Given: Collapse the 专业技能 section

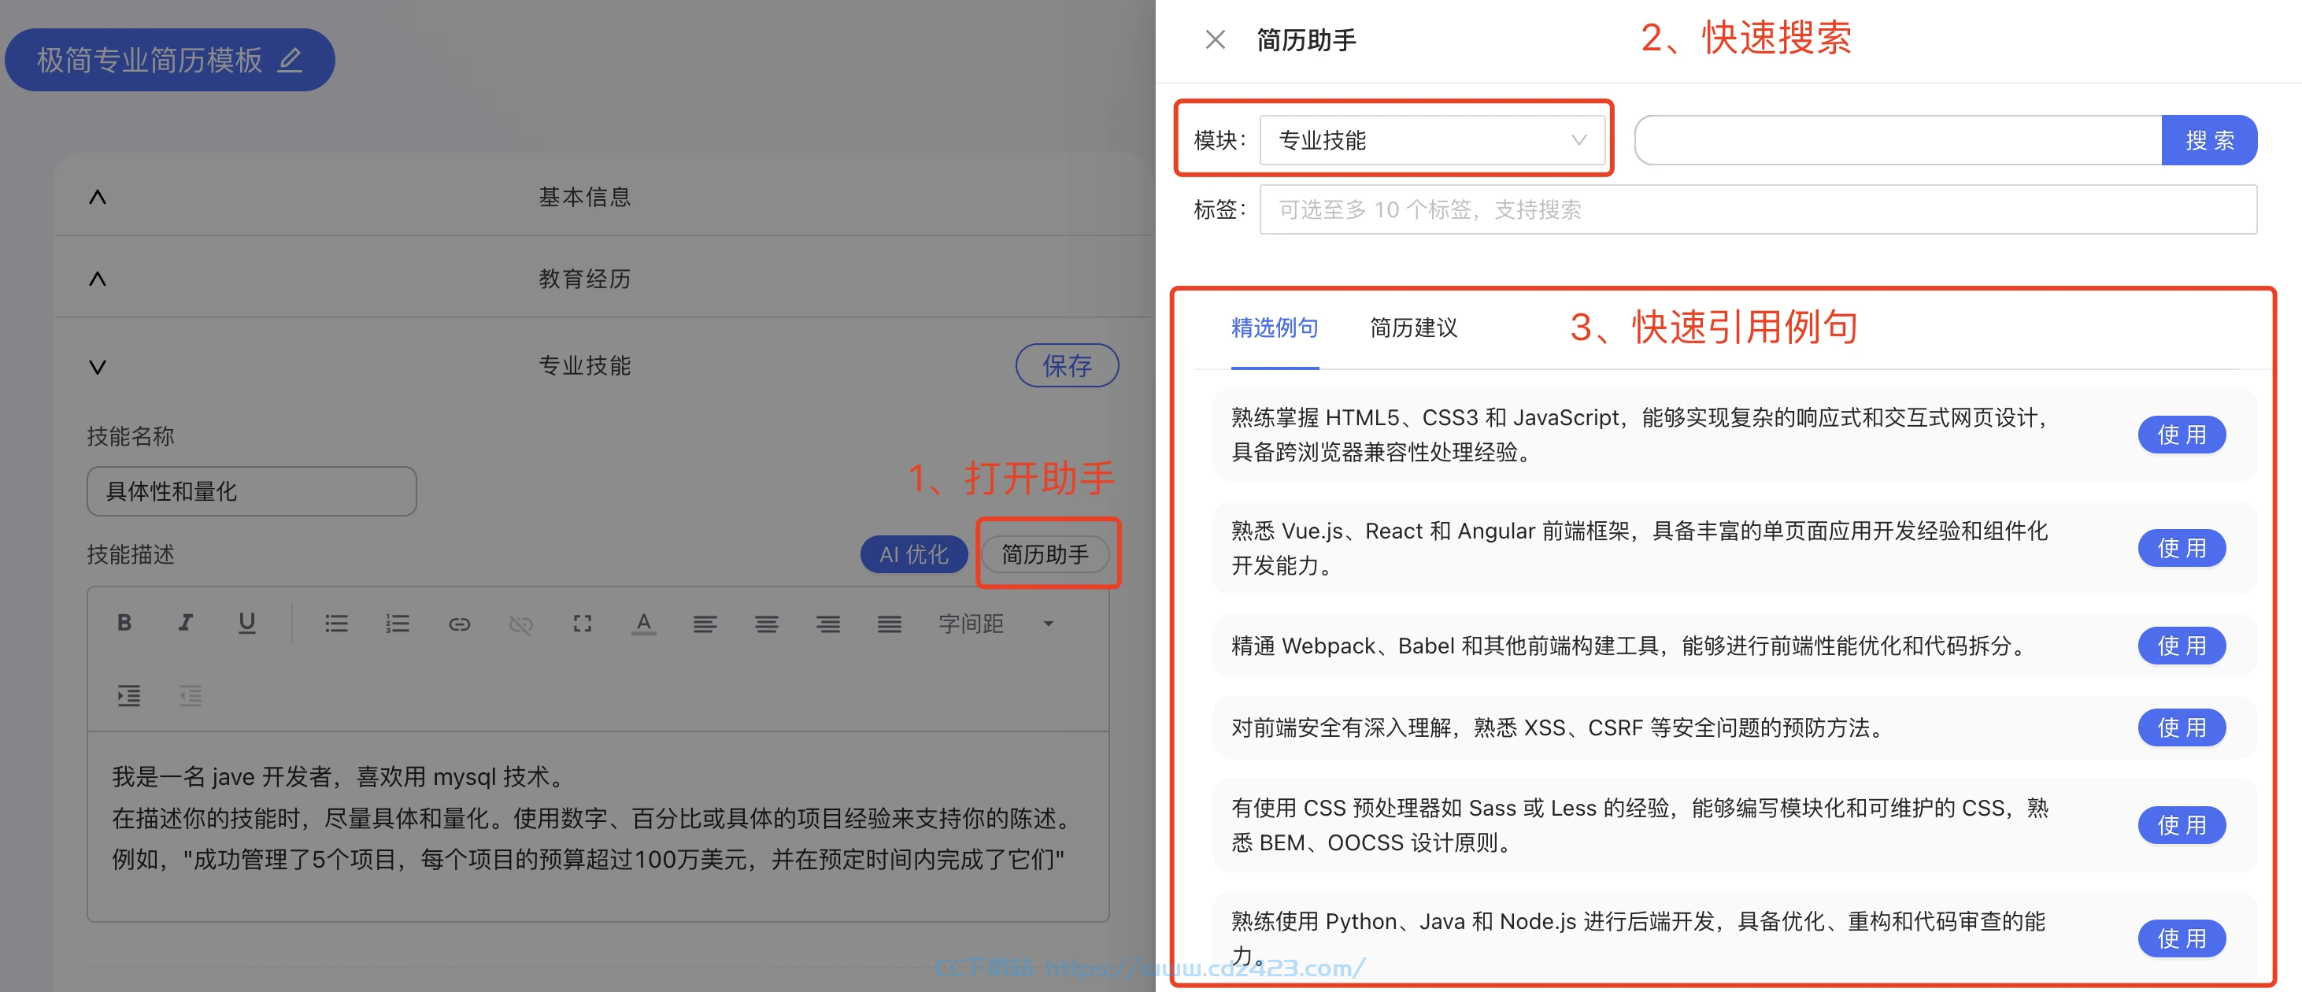Looking at the screenshot, I should coord(98,366).
